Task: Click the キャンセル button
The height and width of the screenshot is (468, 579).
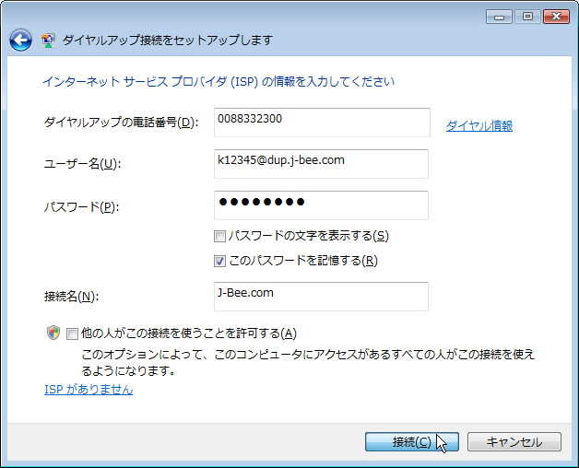Action: click(514, 442)
